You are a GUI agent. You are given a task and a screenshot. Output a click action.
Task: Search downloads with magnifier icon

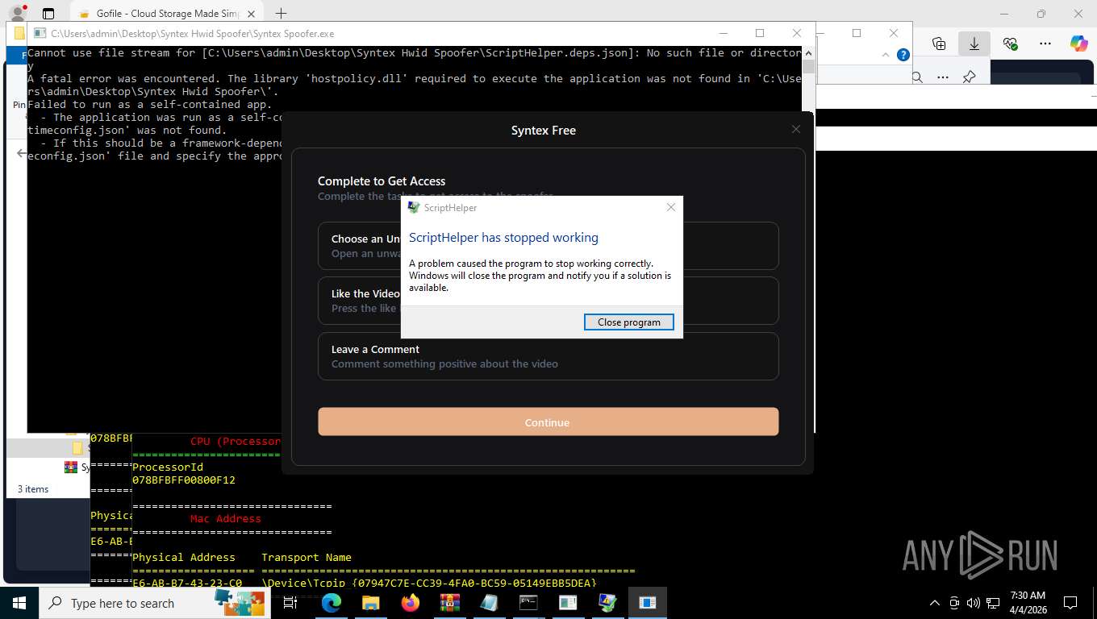917,77
